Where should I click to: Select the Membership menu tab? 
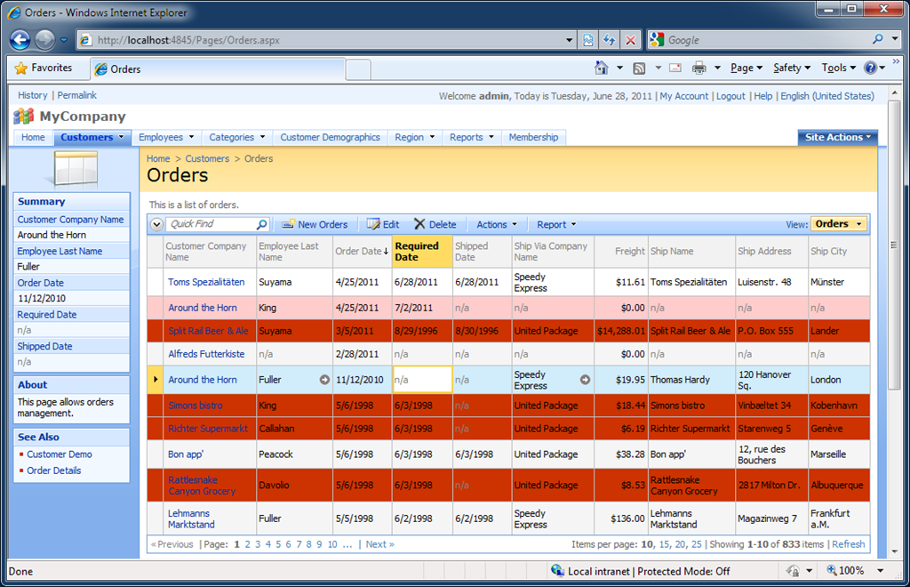coord(533,137)
